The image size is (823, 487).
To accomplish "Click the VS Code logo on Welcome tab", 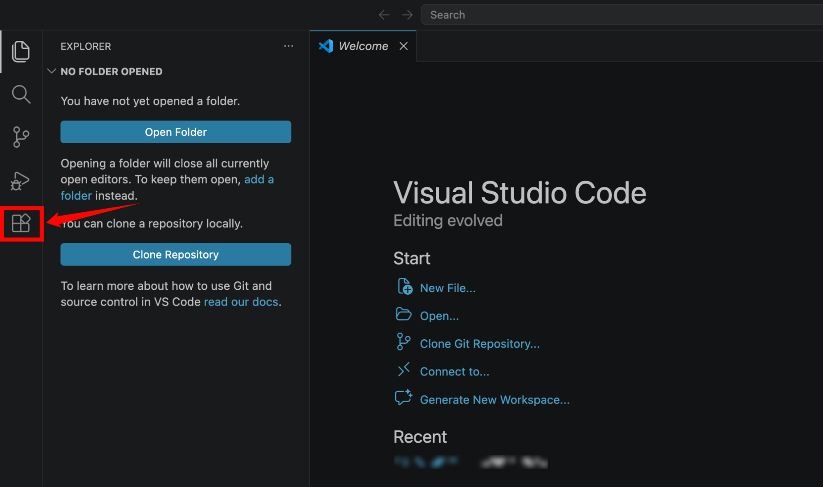I will (326, 46).
